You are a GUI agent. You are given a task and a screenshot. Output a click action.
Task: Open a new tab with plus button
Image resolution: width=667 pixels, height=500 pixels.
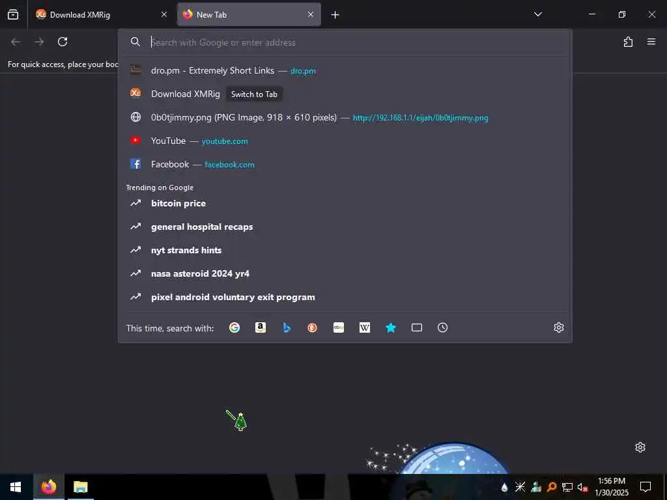click(x=335, y=15)
